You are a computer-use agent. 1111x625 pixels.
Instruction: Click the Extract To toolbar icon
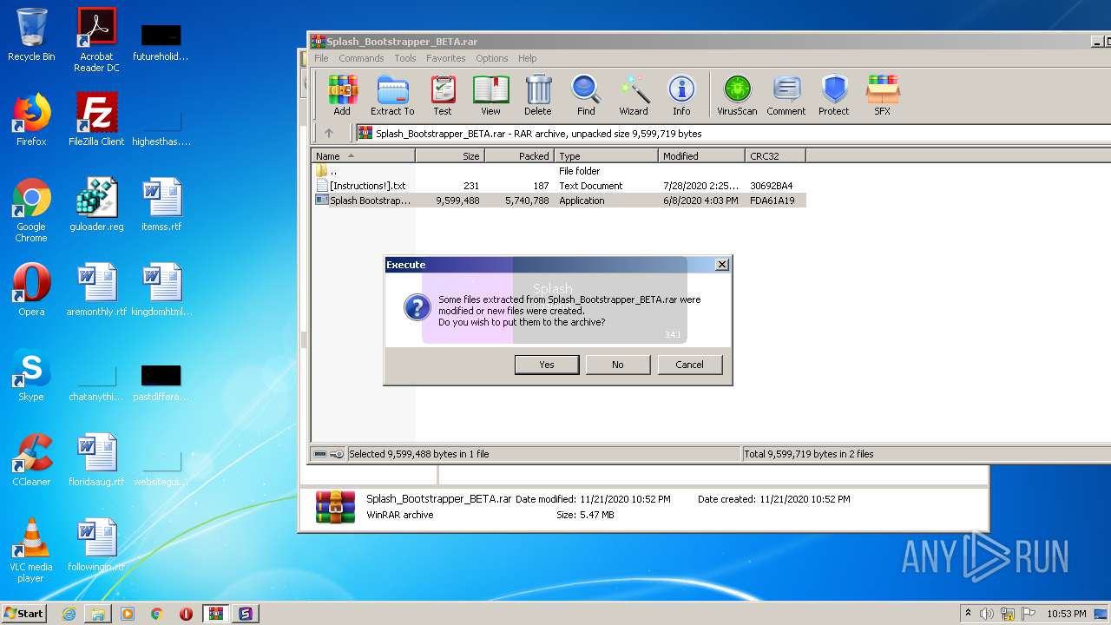pos(392,95)
